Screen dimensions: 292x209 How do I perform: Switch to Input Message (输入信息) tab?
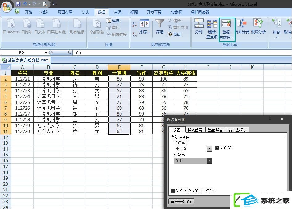click(195, 130)
